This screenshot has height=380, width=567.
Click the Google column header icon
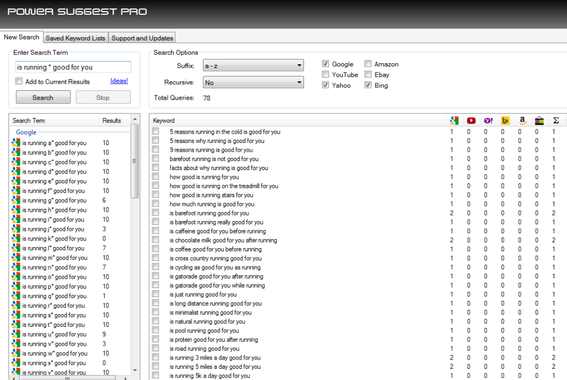454,121
